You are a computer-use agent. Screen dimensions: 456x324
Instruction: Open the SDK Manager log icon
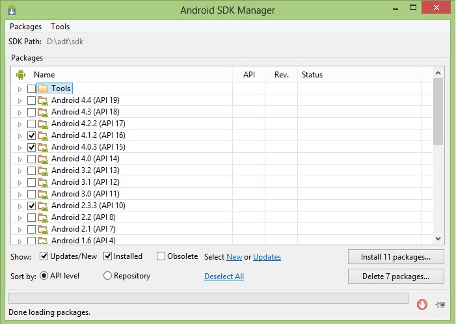(440, 304)
